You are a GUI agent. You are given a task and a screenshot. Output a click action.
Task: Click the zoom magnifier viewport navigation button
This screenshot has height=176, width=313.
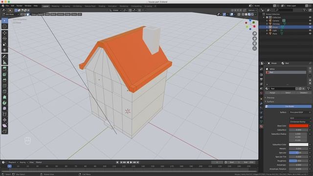pos(254,34)
